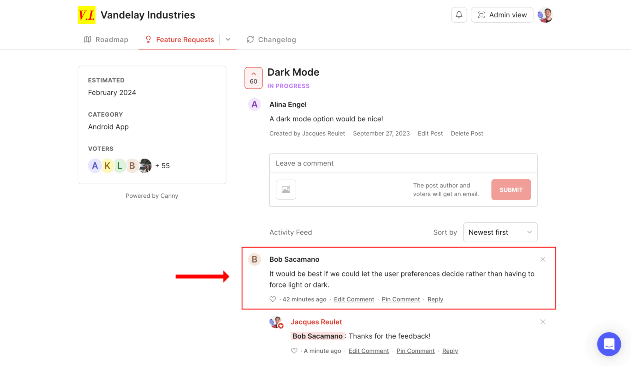
Task: Open the Sort by Newest first dropdown
Action: [500, 232]
